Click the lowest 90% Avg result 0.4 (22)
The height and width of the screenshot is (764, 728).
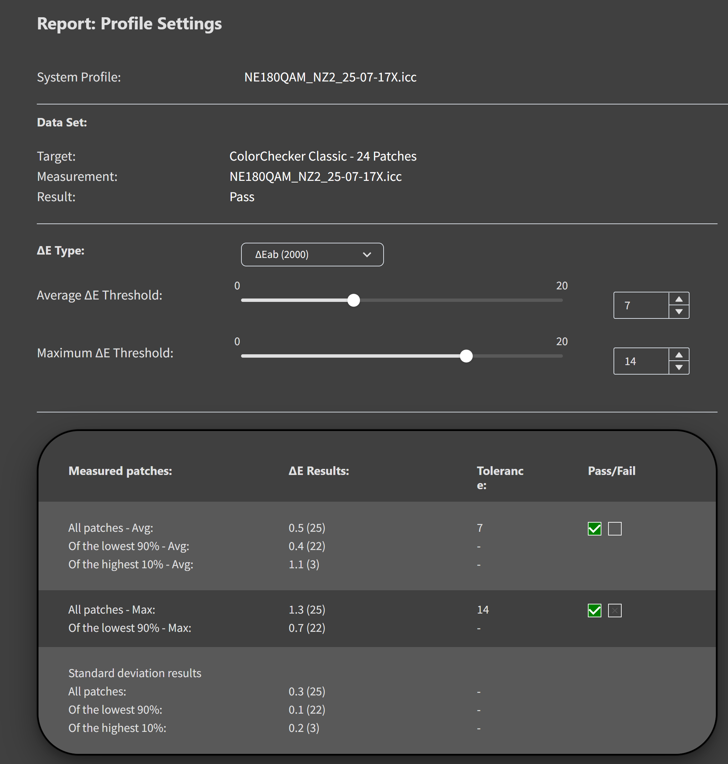307,546
